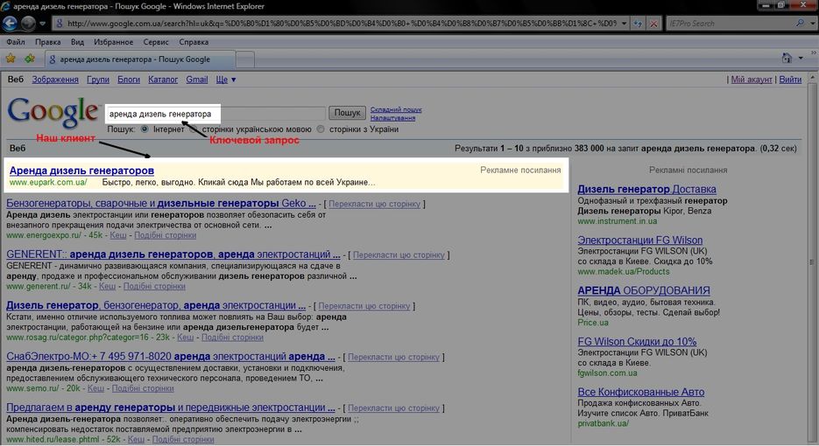819x446 pixels.
Task: Select the Інтернет radio button
Action: (x=145, y=129)
